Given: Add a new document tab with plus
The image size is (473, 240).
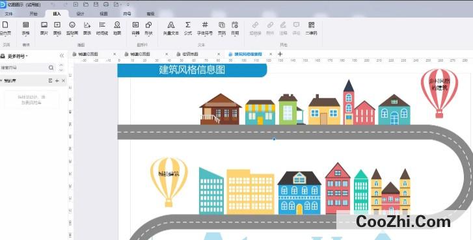Looking at the screenshot, I should click(280, 54).
